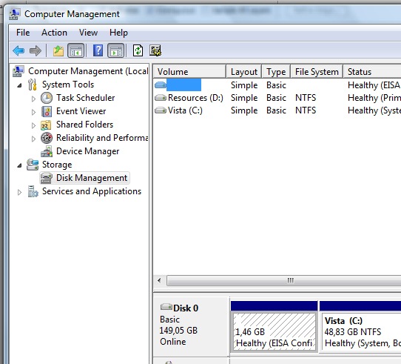The height and width of the screenshot is (364, 401).
Task: Open the Action menu
Action: tap(54, 33)
